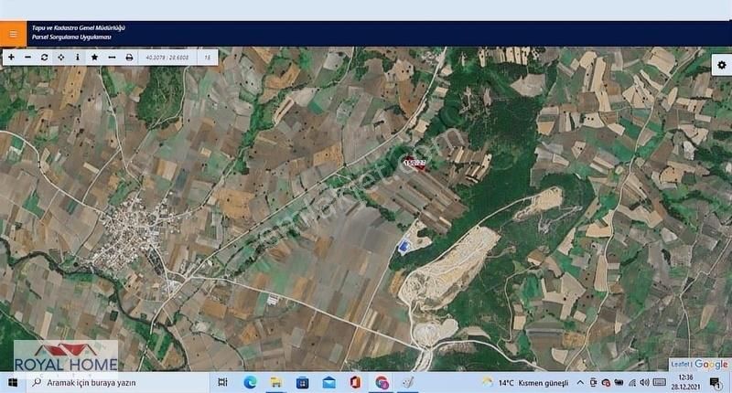732x393 pixels.
Task: Click the star favorites icon
Action: coord(94,57)
